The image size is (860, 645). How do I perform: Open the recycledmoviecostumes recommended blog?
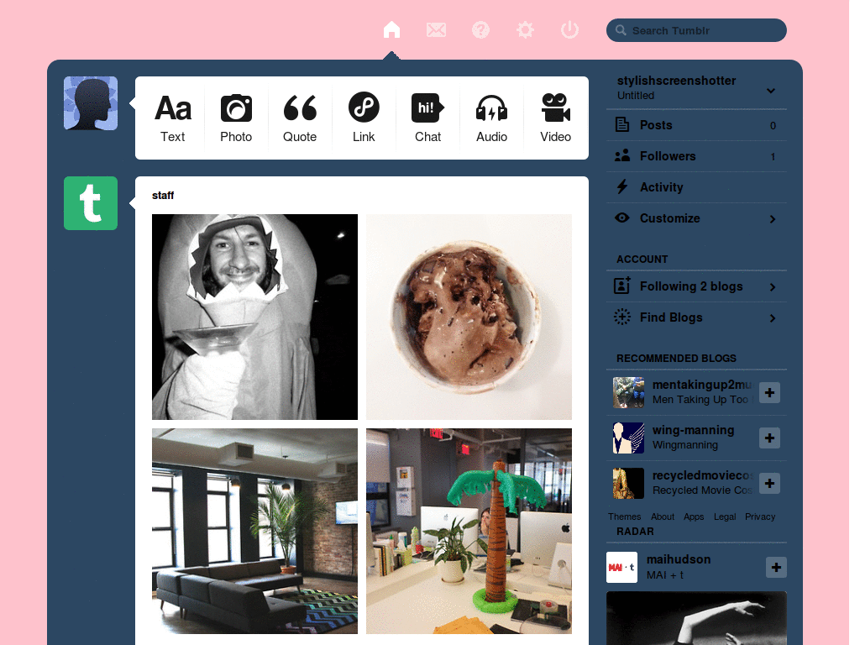[701, 475]
